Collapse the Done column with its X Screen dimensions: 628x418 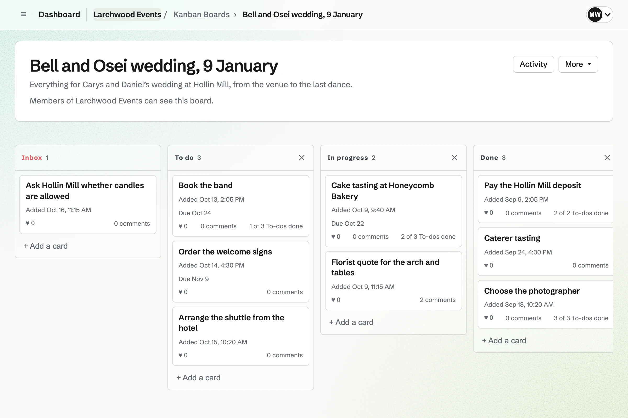[607, 158]
